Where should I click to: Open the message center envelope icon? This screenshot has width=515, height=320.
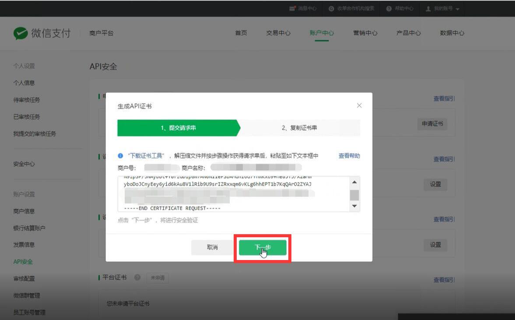(292, 9)
